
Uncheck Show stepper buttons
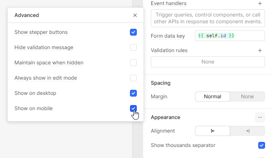coord(133,32)
